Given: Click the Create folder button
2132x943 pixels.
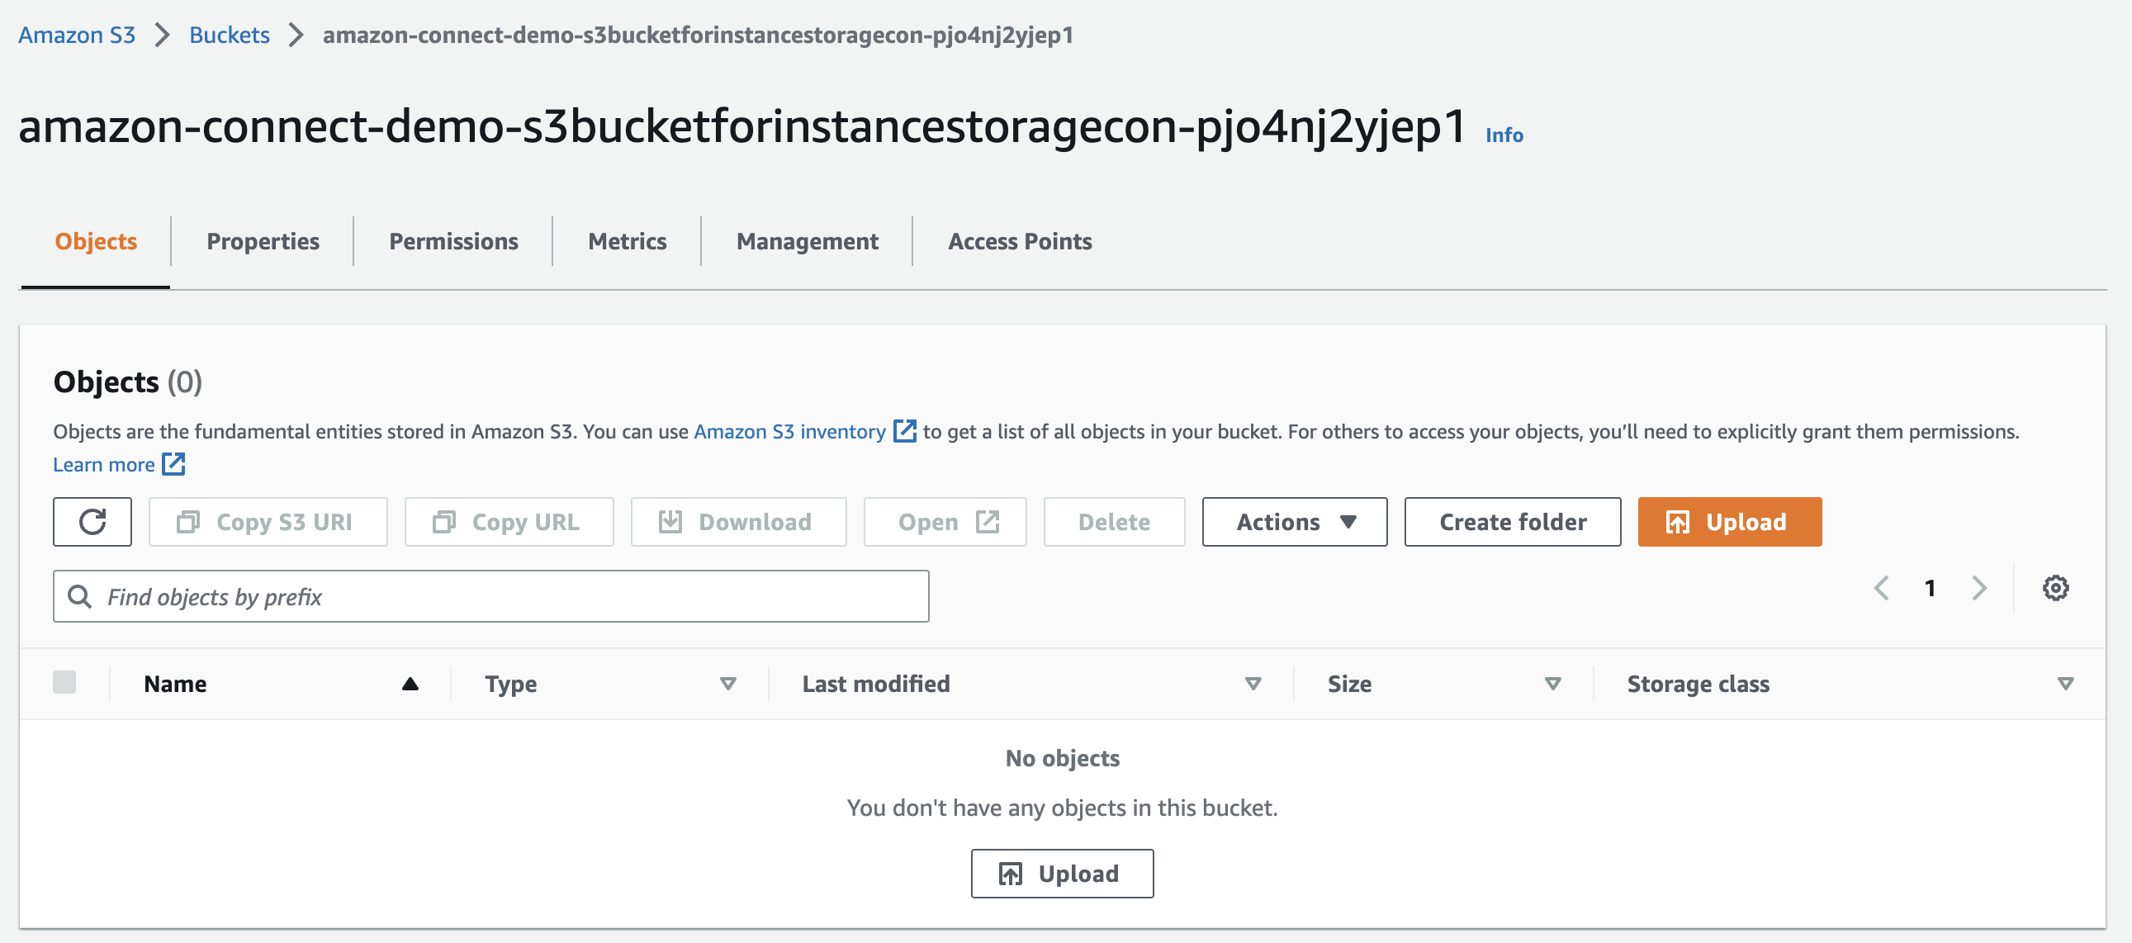Looking at the screenshot, I should (1512, 522).
